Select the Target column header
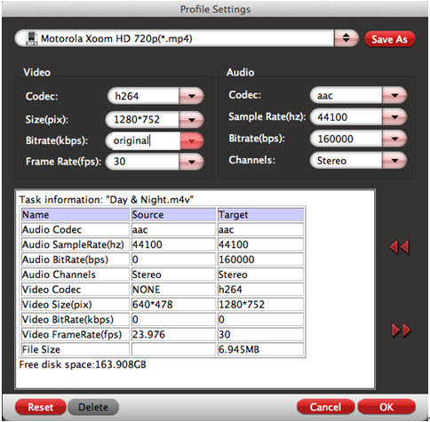Viewport: 430px width, 422px height. (x=260, y=215)
